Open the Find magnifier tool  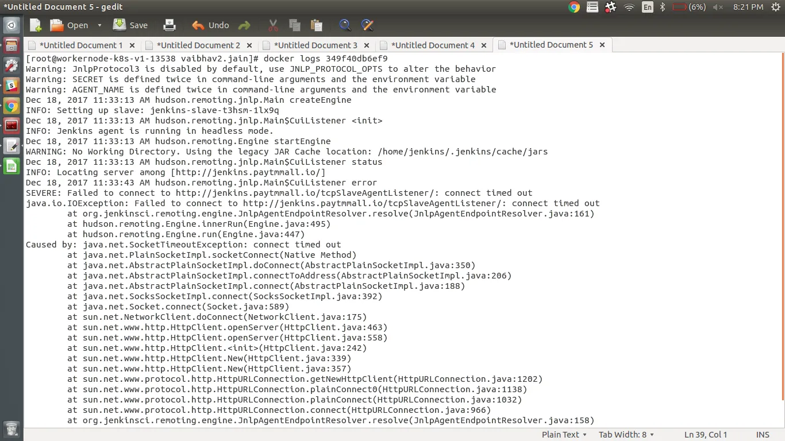pyautogui.click(x=345, y=25)
